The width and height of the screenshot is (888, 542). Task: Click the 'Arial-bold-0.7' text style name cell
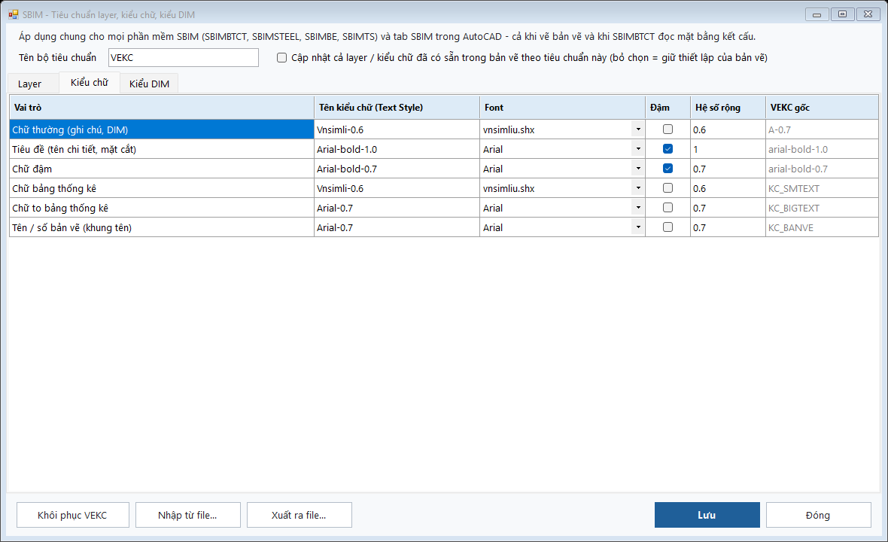[397, 169]
